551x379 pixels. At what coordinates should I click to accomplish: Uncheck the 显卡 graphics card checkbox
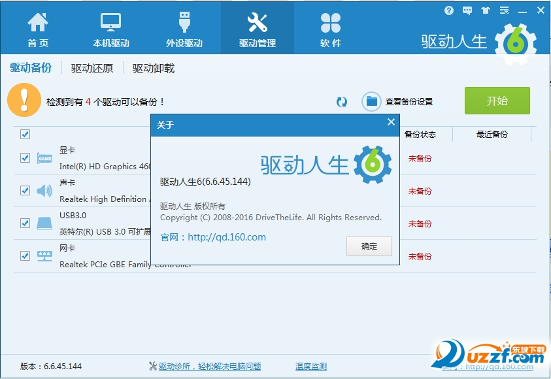click(25, 158)
